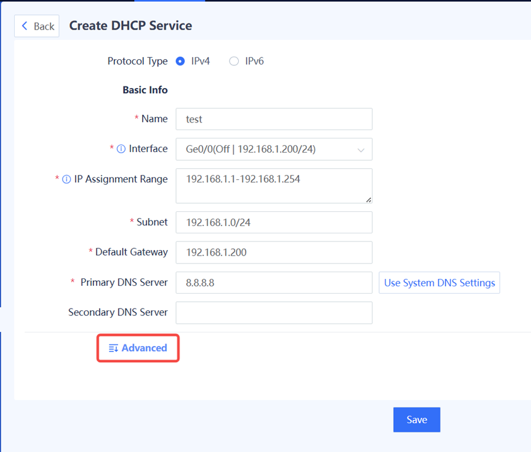The height and width of the screenshot is (452, 531).
Task: Click the back arrow chevron icon
Action: point(25,26)
